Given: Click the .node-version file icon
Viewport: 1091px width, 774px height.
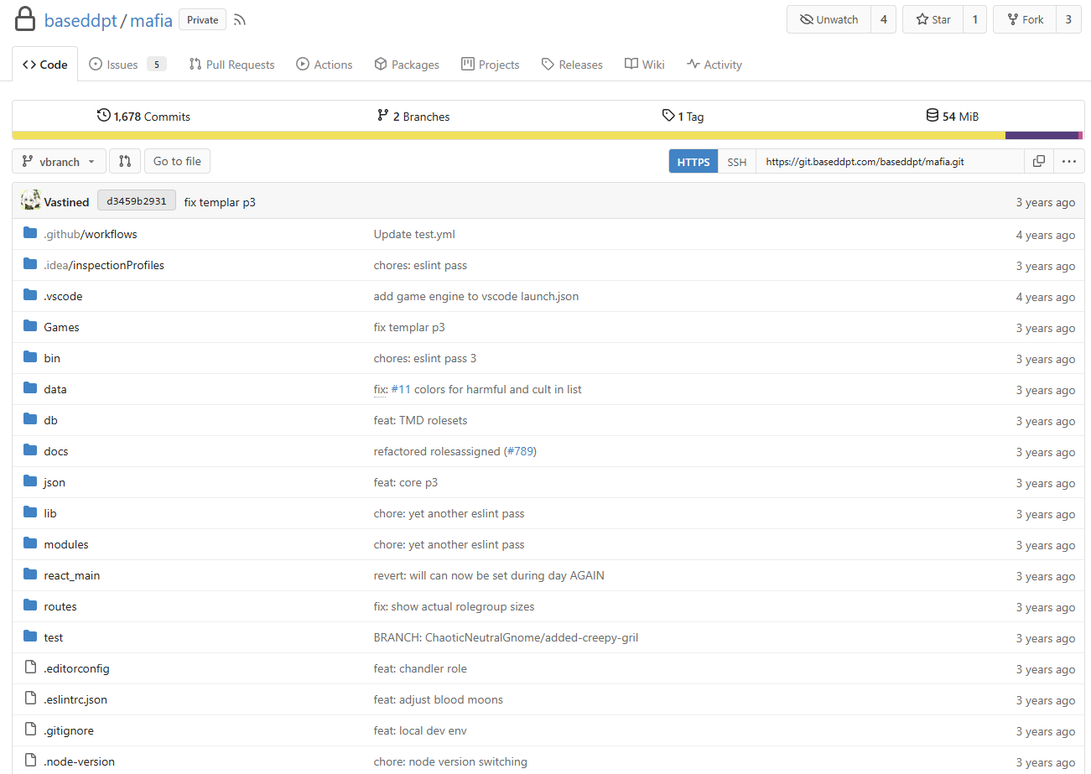Looking at the screenshot, I should pos(31,761).
